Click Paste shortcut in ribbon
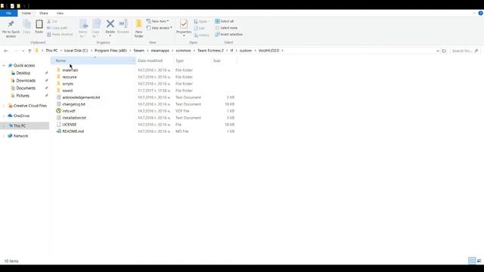 [x=60, y=34]
